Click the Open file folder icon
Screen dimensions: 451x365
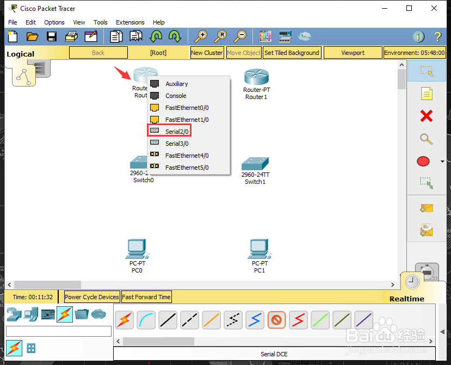click(x=32, y=36)
